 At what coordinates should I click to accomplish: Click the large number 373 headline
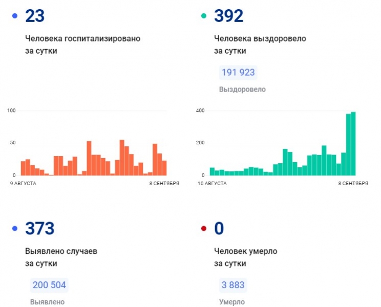[40, 229]
